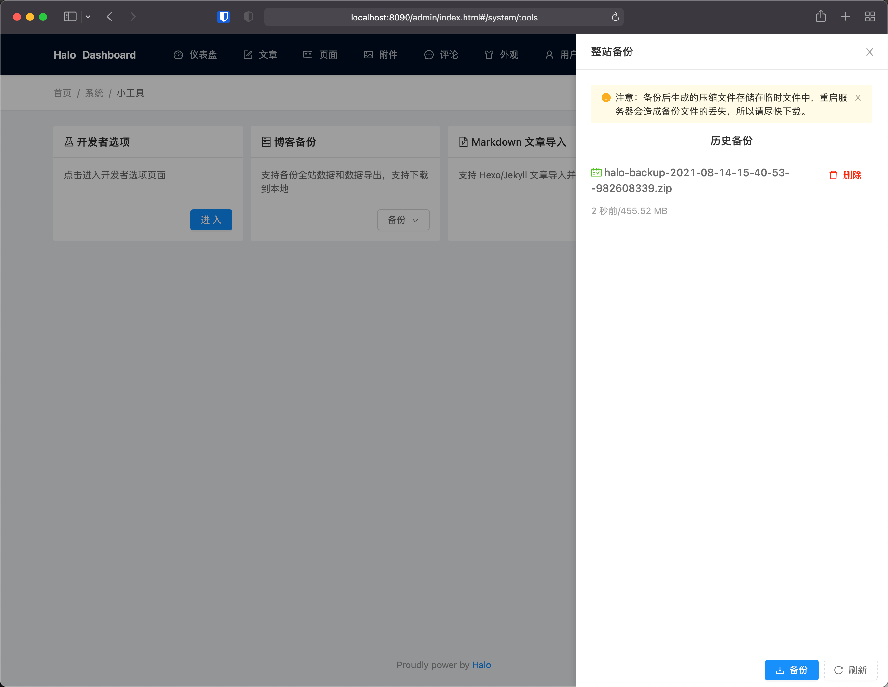Open the 外观 menu in the header

tap(501, 54)
